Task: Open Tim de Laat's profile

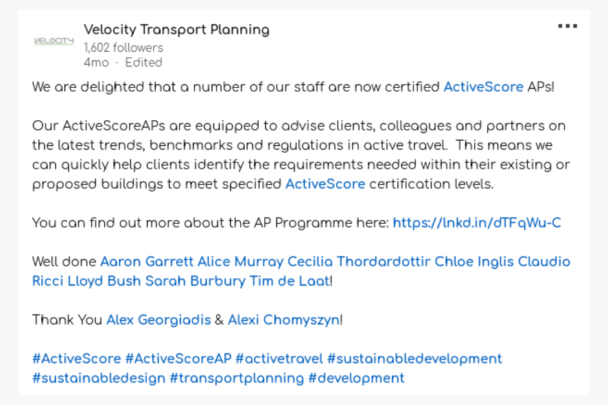Action: coord(289,281)
